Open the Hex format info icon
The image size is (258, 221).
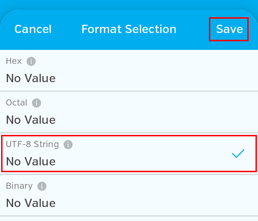coord(31,61)
